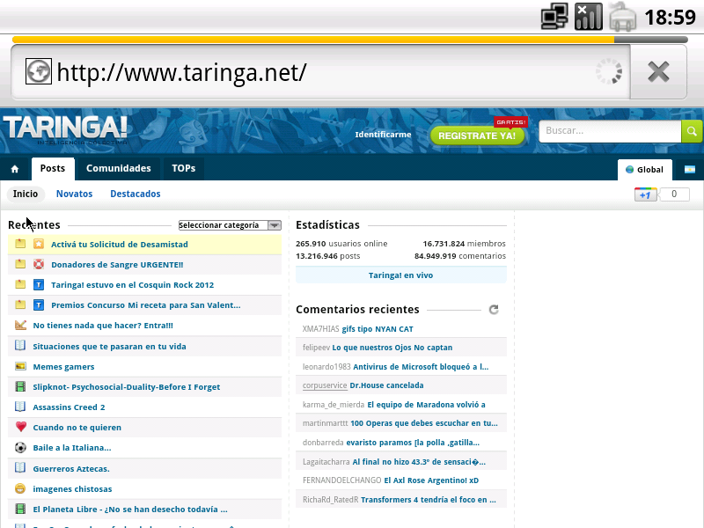
Task: Click the lifebuoy icon beside Donadores de Sangre
Action: [39, 264]
